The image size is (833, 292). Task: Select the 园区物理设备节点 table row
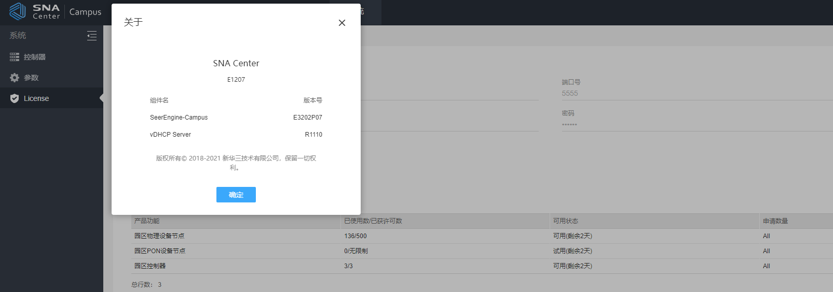click(x=482, y=236)
